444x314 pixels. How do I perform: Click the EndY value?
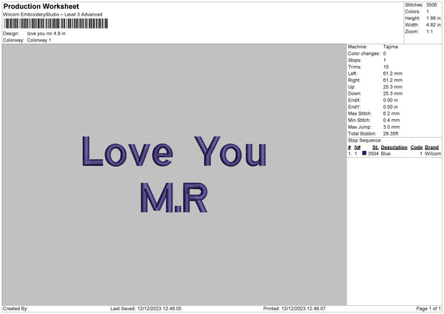[391, 107]
